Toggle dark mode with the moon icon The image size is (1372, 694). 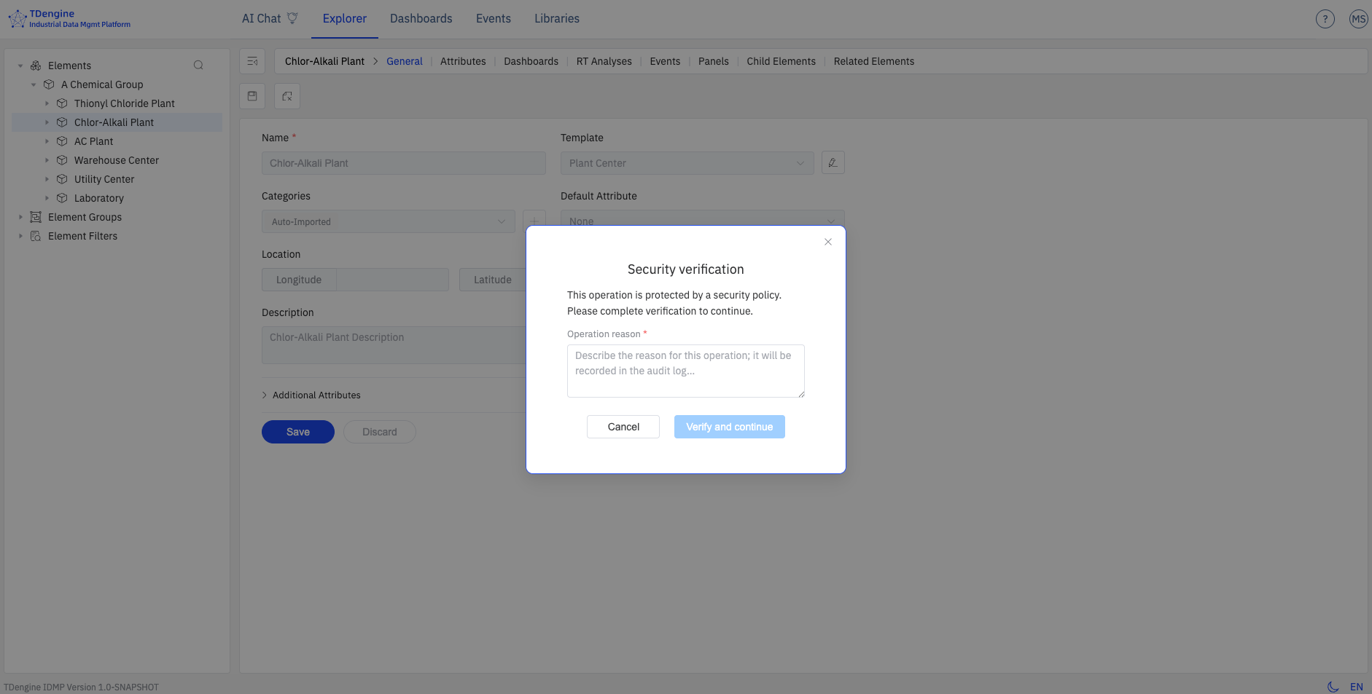1333,686
